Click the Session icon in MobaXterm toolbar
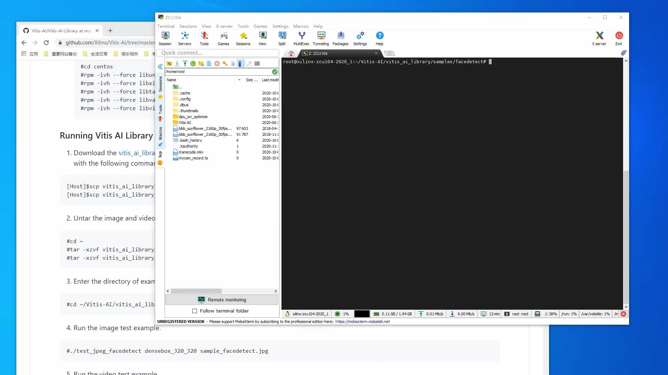The image size is (668, 375). [165, 39]
